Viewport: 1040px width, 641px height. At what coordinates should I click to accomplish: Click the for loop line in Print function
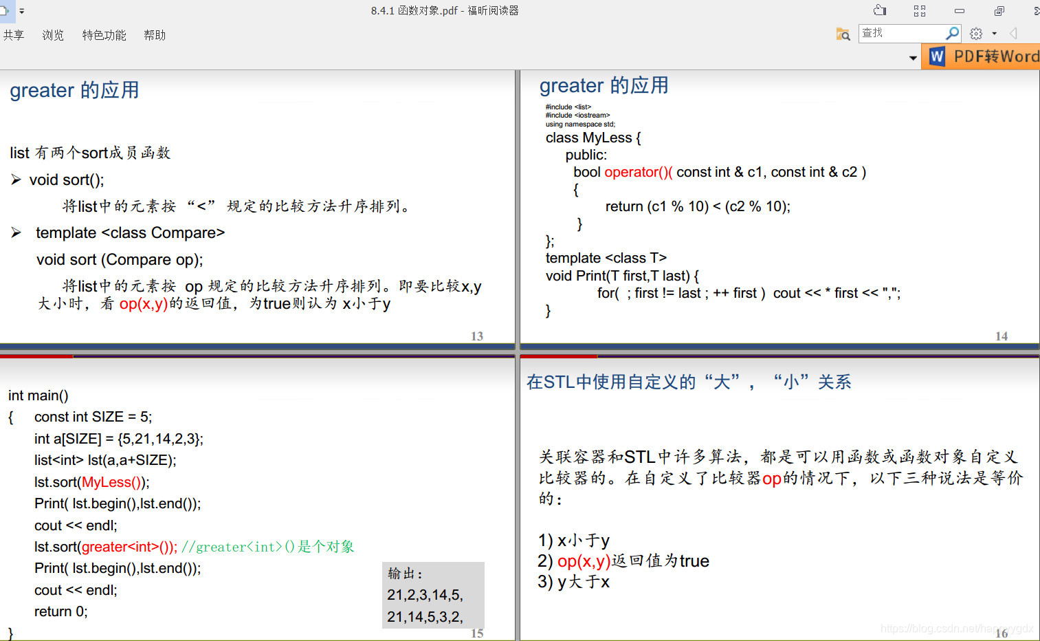[x=749, y=293]
